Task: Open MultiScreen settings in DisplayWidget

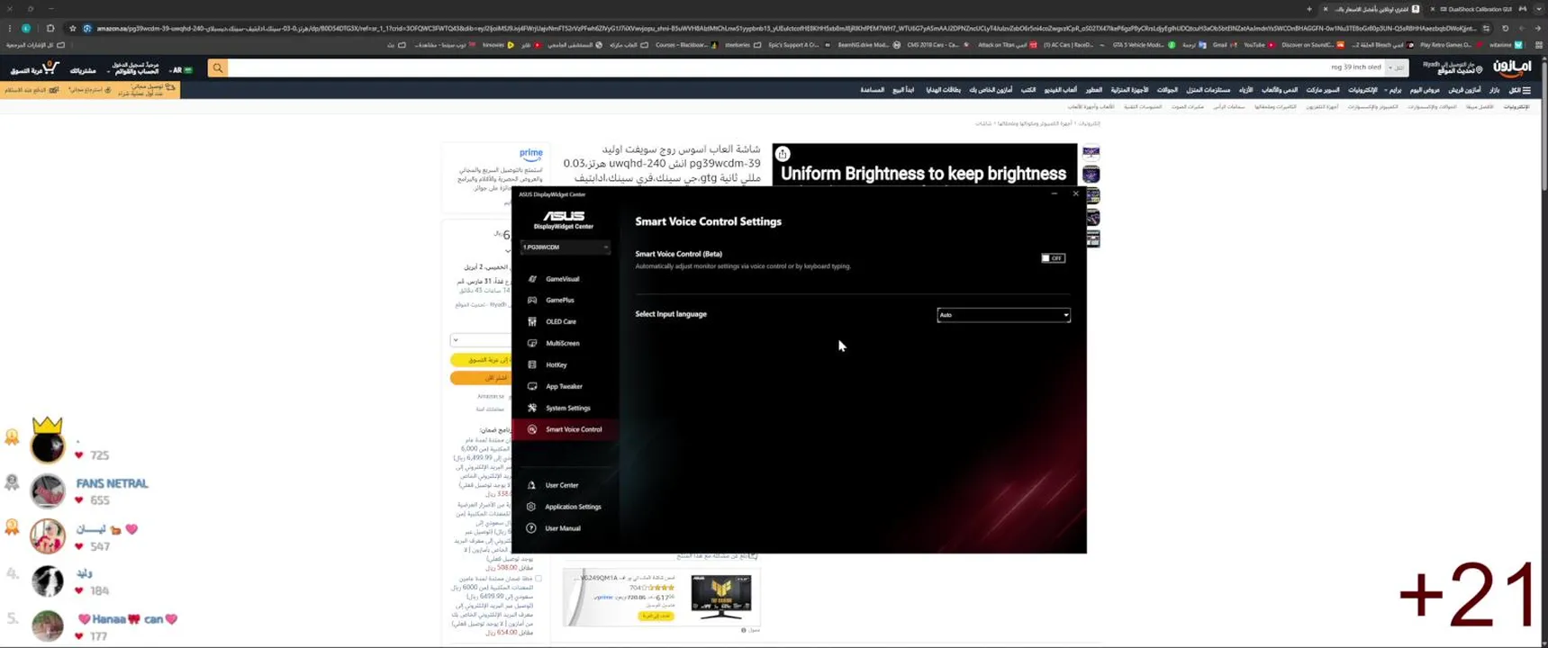Action: (x=562, y=344)
